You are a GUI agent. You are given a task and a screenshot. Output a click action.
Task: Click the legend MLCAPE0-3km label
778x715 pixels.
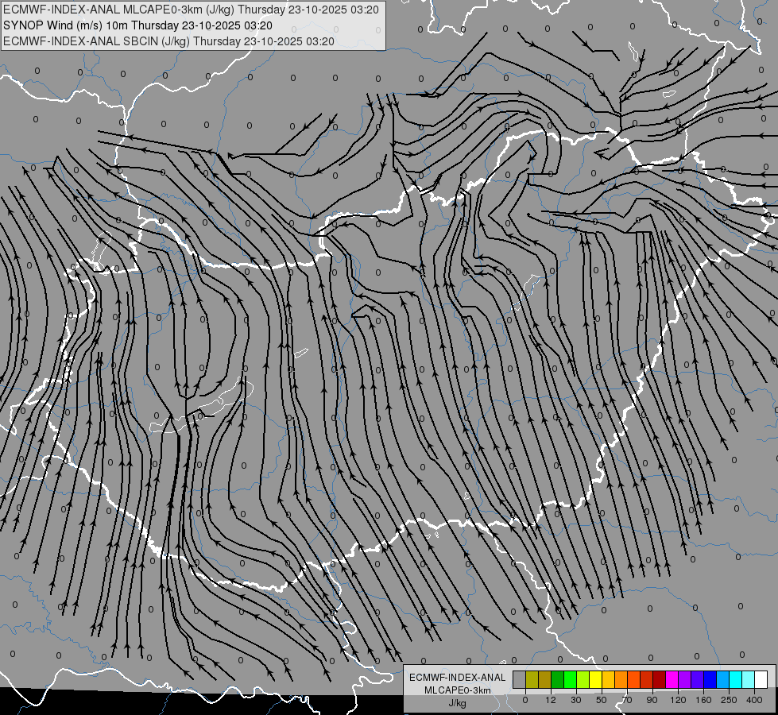pos(458,690)
